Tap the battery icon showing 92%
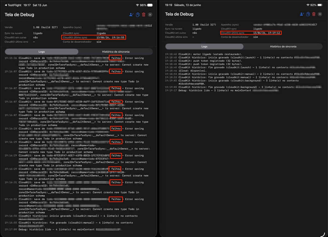This screenshot has height=237, width=328. click(x=320, y=5)
